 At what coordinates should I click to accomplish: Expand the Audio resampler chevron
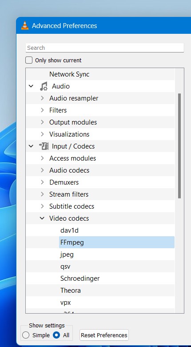coord(43,98)
